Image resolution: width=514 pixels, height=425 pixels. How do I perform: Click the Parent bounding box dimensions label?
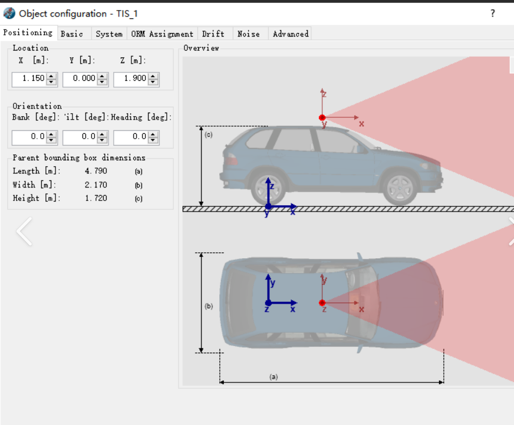(79, 158)
